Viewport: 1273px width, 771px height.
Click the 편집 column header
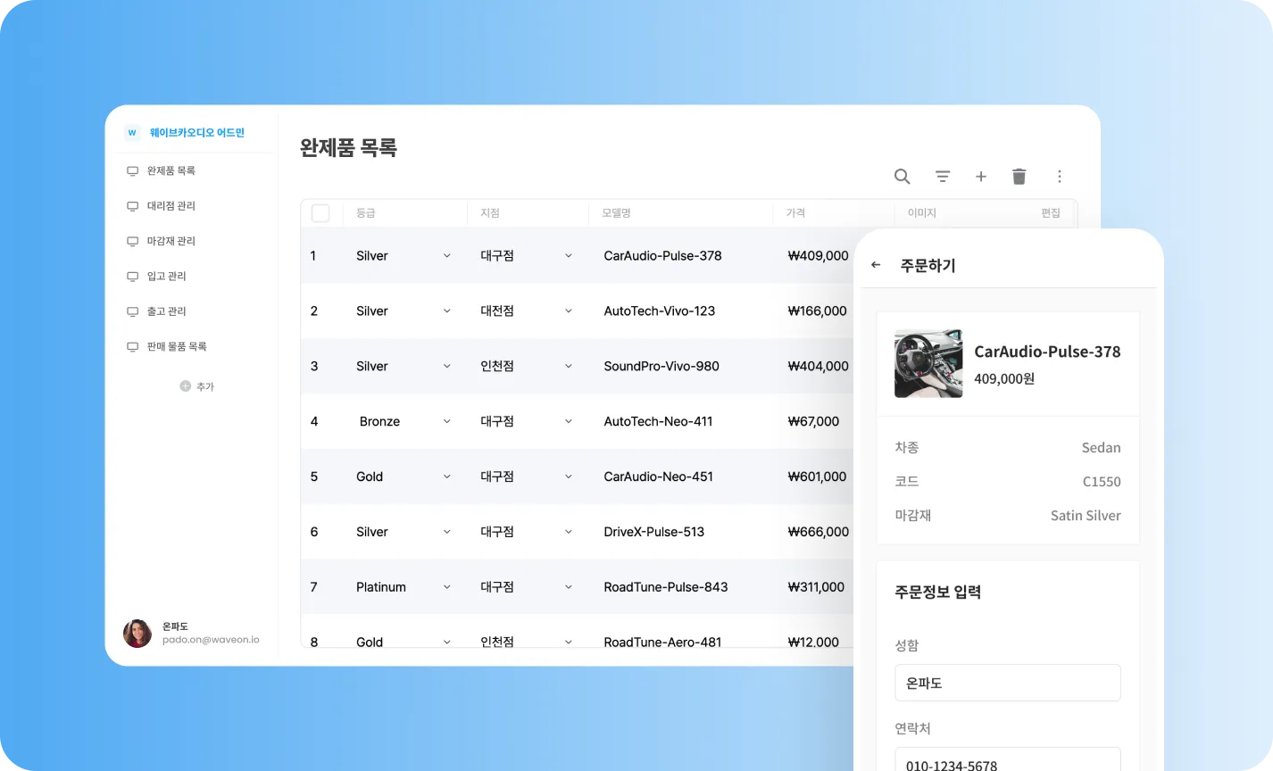[1051, 213]
